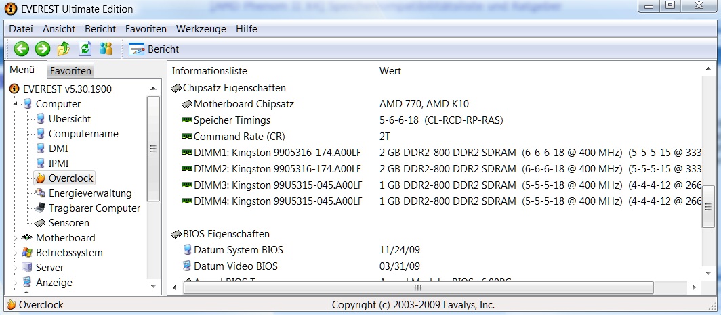Click the Sensoren chip icon in tree
721x315 pixels.
[41, 223]
